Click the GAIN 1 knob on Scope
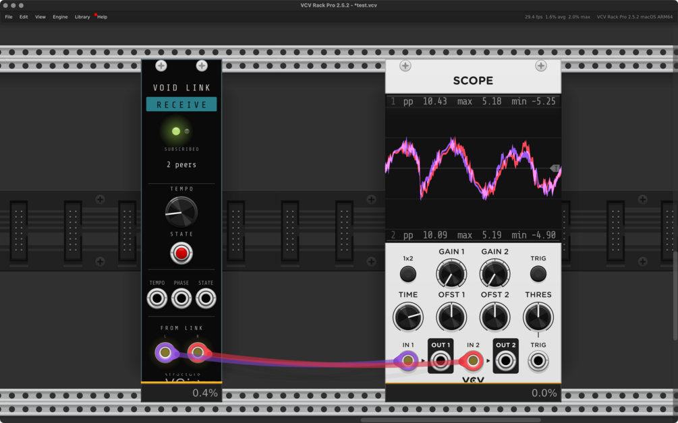 tap(451, 273)
